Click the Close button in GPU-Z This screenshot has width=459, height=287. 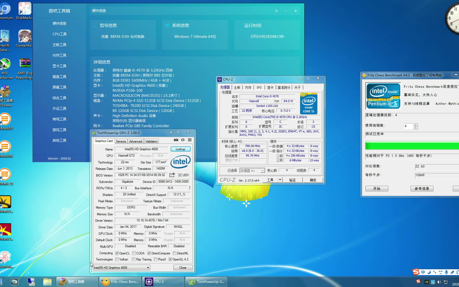(x=183, y=268)
